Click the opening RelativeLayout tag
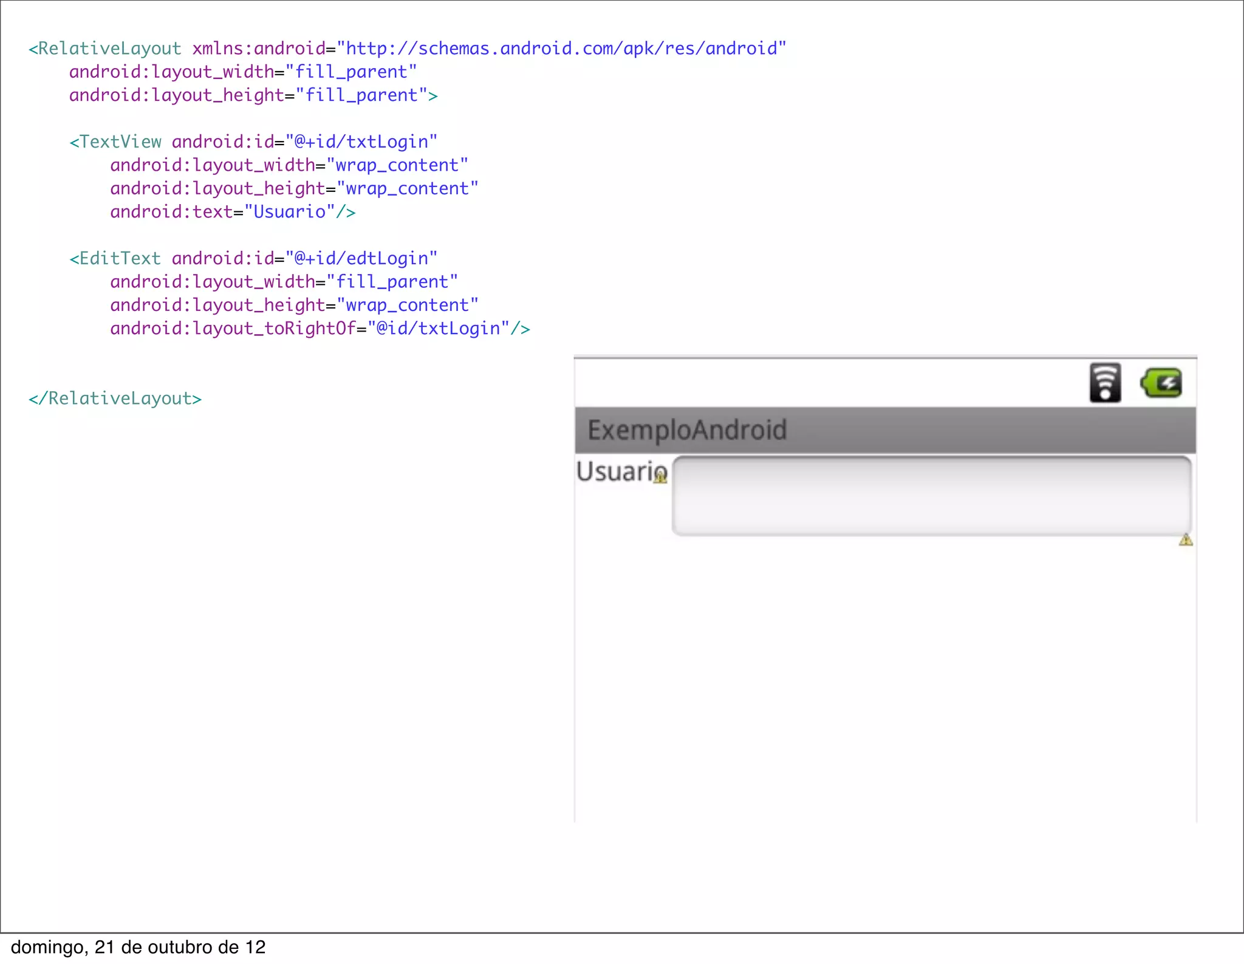The width and height of the screenshot is (1244, 964). coord(105,49)
